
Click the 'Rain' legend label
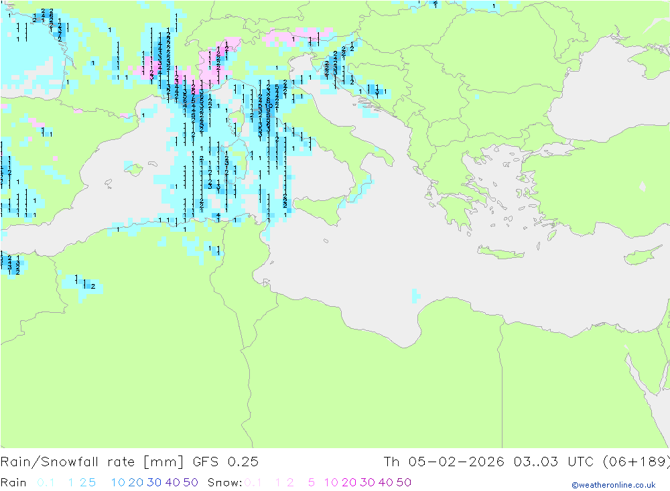13,482
